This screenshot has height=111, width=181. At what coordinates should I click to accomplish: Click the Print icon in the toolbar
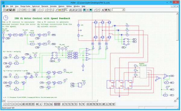(x=14, y=10)
